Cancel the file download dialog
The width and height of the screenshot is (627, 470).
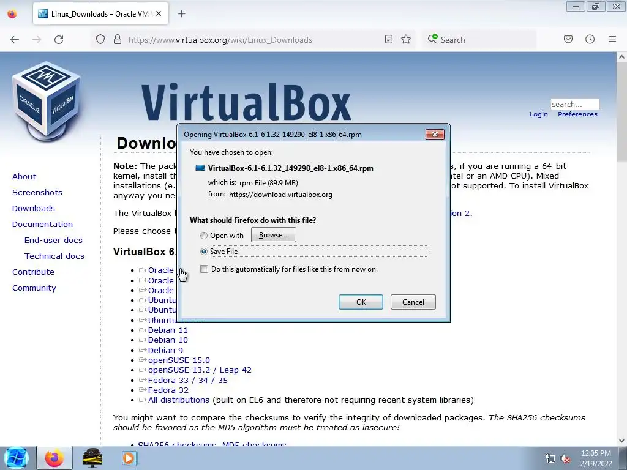[x=413, y=302]
